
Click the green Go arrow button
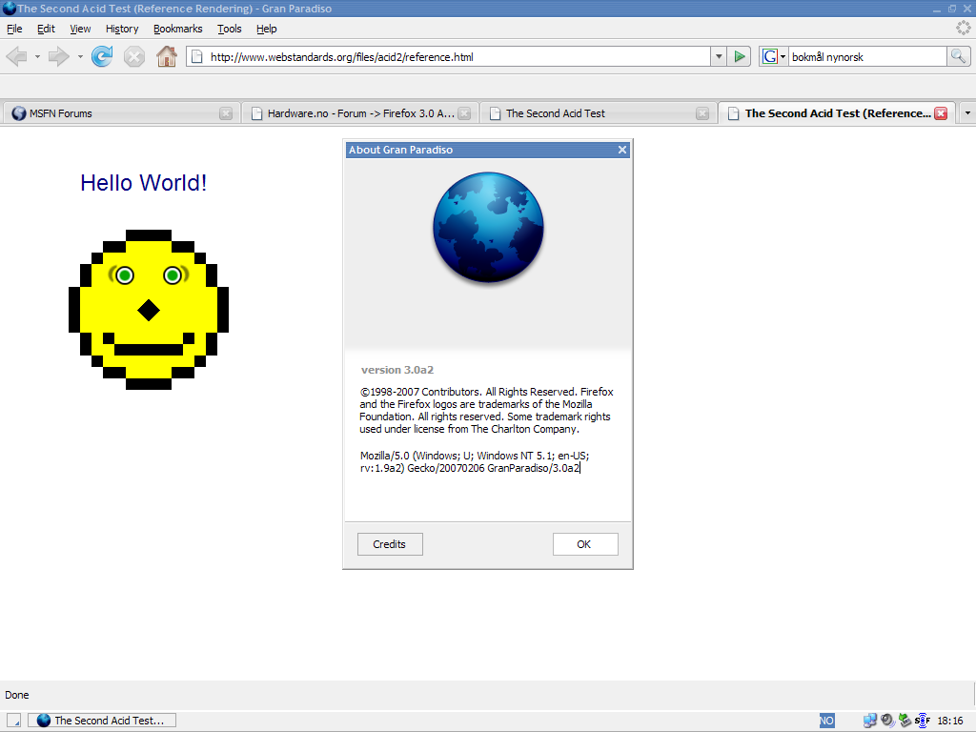[x=739, y=56]
